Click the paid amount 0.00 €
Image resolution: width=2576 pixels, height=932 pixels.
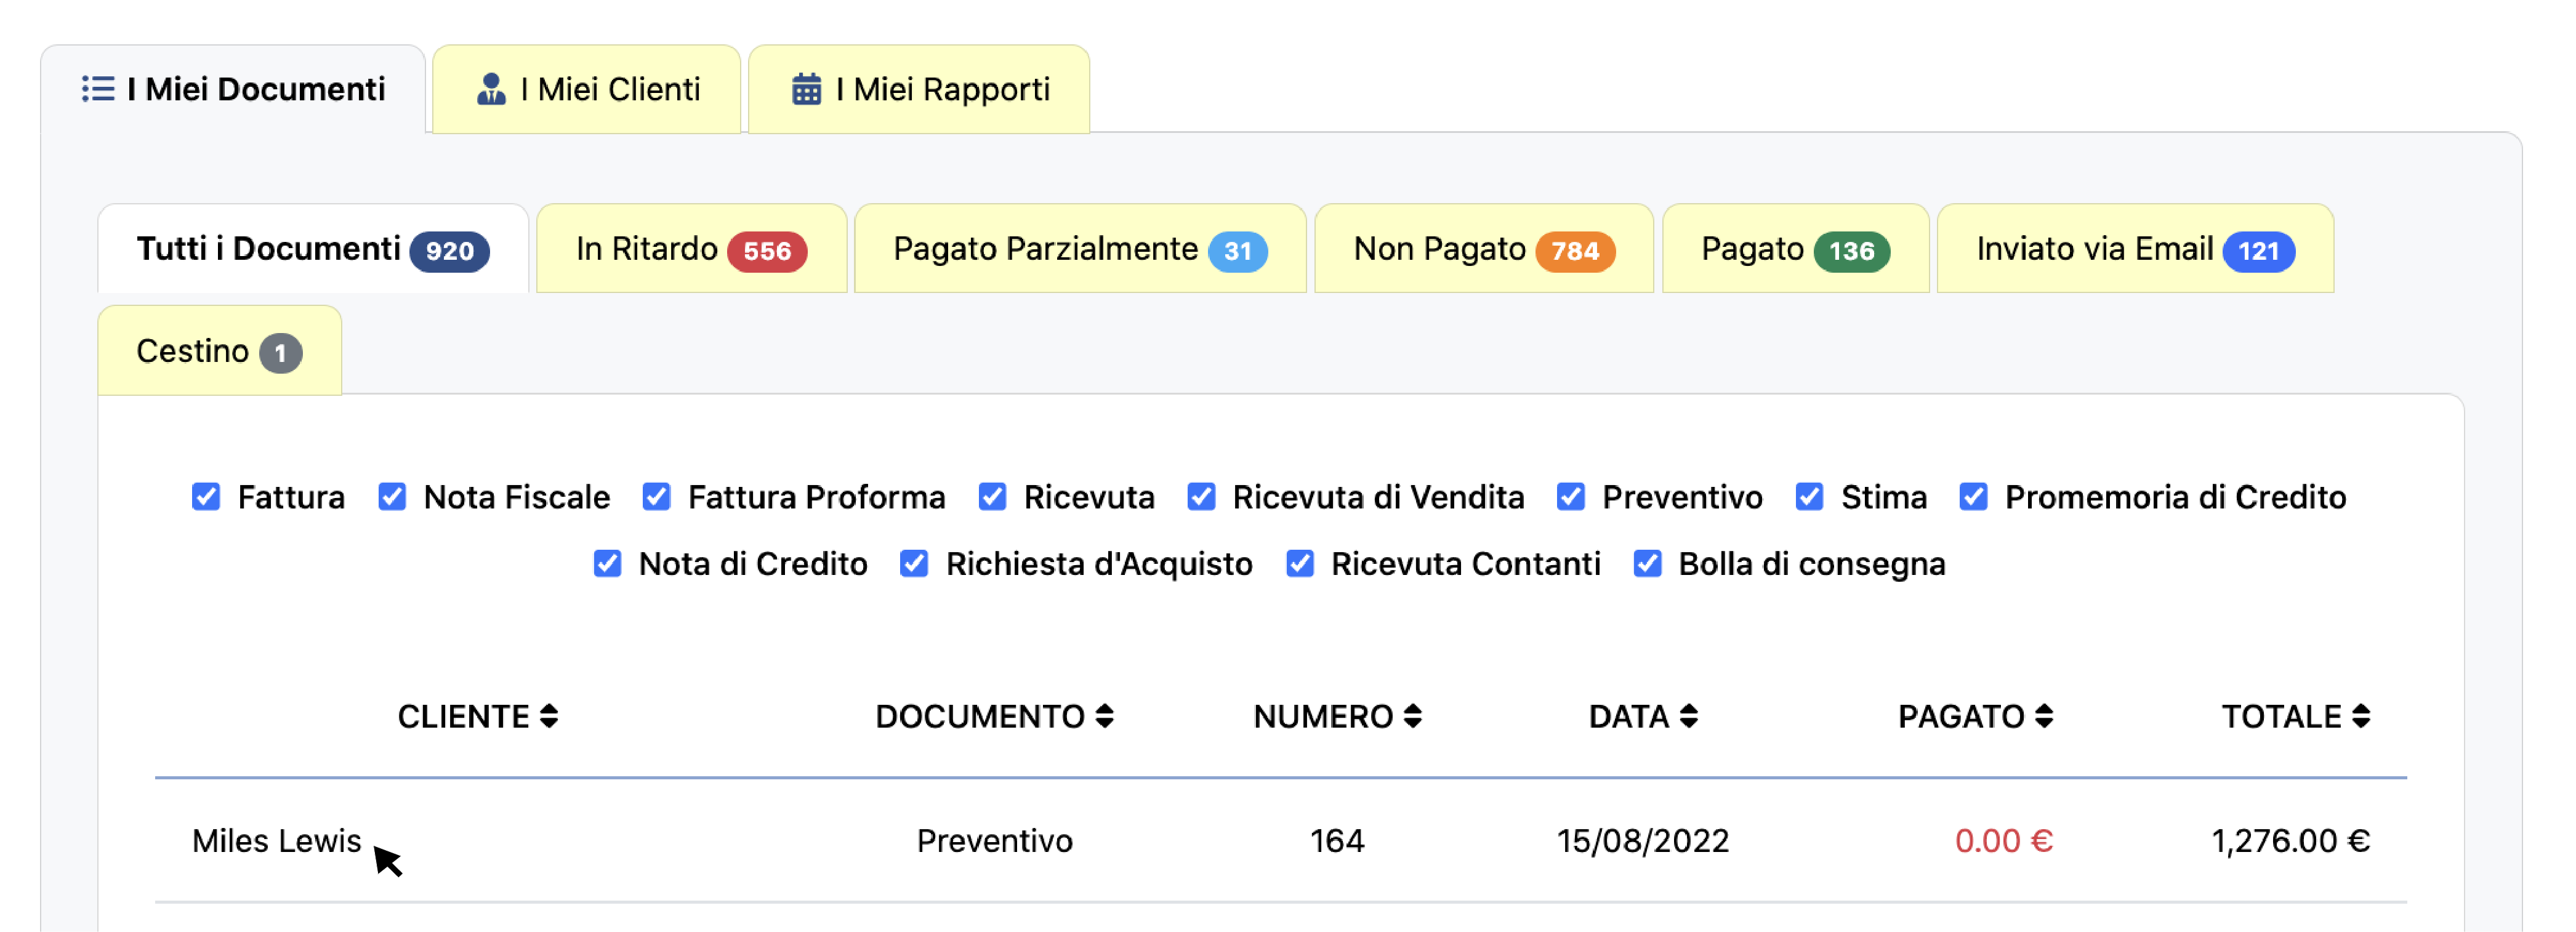pyautogui.click(x=2003, y=841)
